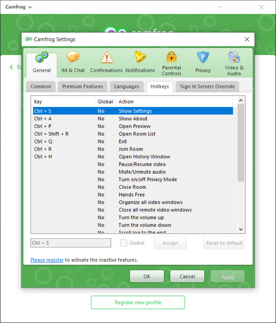Click Reset to default button
The width and height of the screenshot is (276, 323).
[224, 243]
